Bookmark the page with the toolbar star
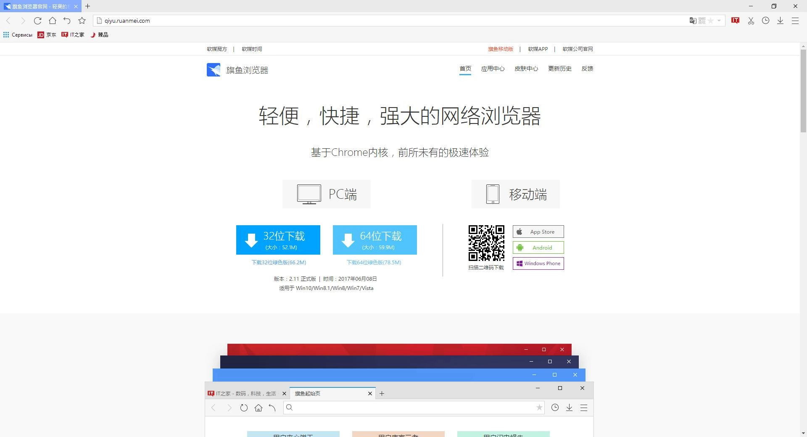 tap(82, 21)
